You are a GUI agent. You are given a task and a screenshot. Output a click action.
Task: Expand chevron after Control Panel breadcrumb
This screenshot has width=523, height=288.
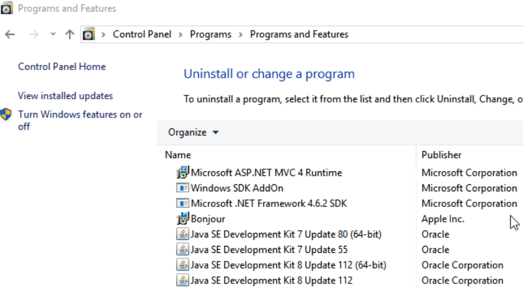[181, 34]
